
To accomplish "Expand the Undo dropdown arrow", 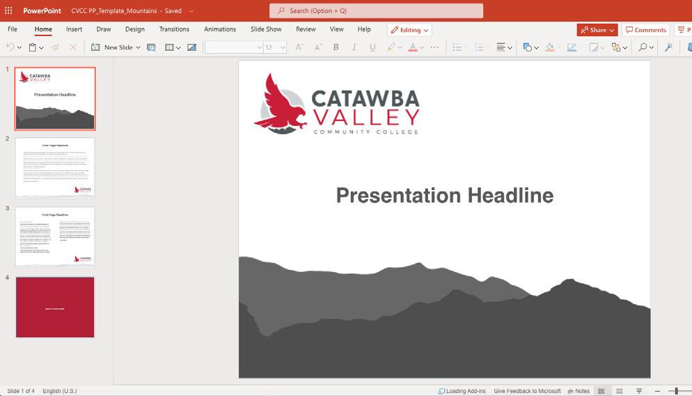I will coord(19,47).
